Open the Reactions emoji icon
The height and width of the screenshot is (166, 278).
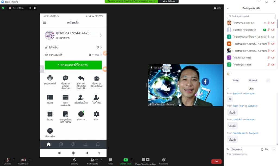tap(164, 160)
